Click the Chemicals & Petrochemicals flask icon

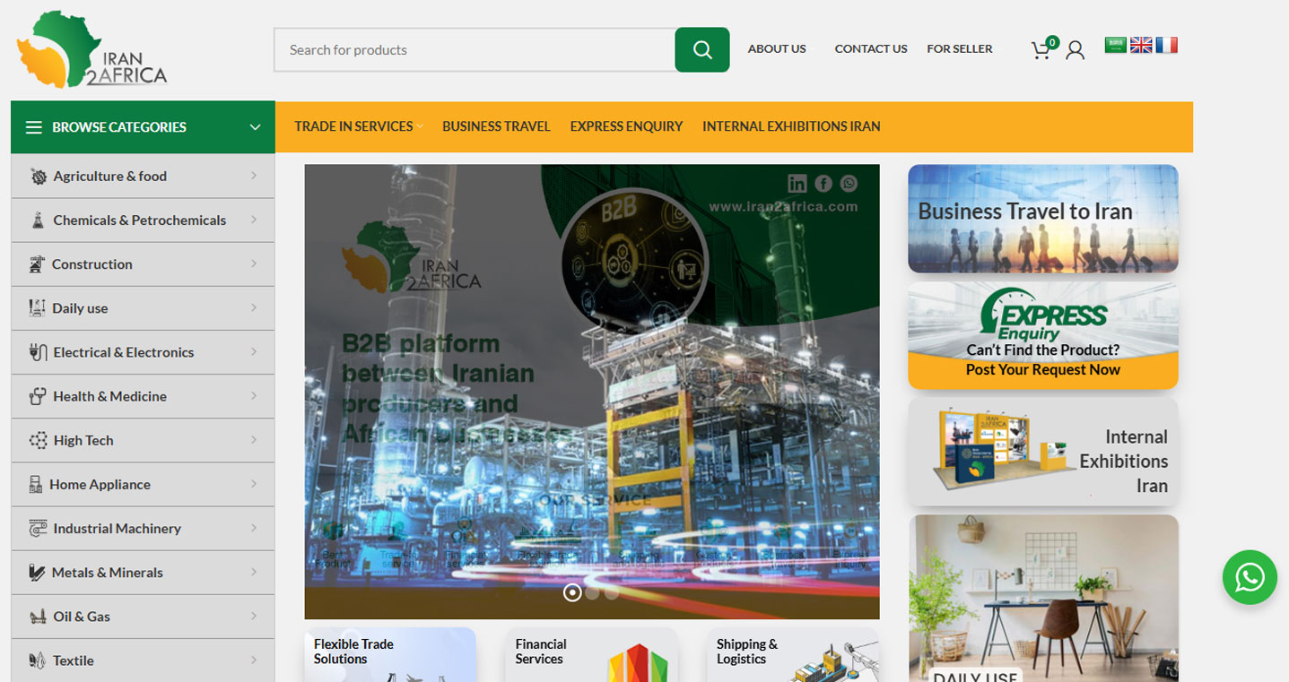pos(38,220)
